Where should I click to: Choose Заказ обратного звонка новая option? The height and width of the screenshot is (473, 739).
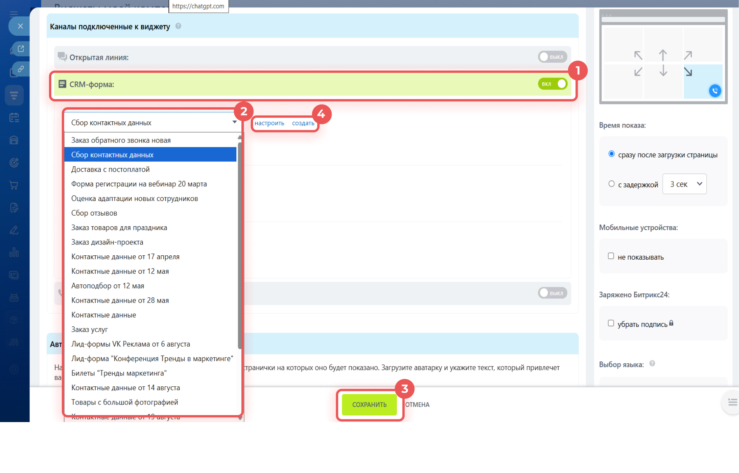pos(150,140)
